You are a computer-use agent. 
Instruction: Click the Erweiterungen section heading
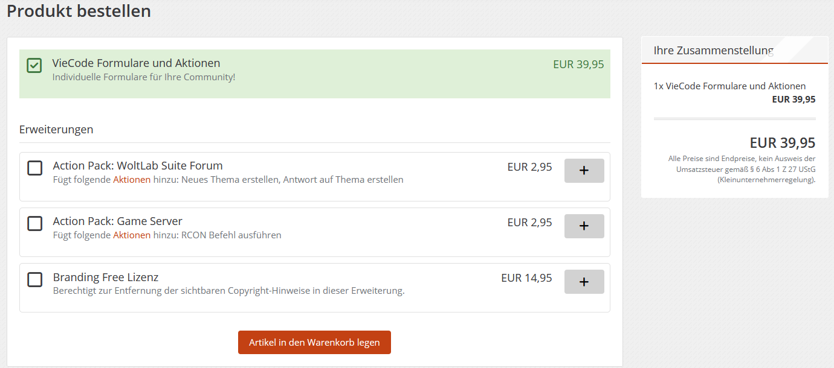(x=56, y=130)
